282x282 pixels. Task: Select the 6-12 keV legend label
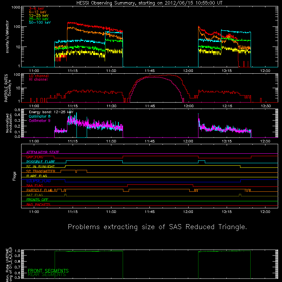[38, 12]
